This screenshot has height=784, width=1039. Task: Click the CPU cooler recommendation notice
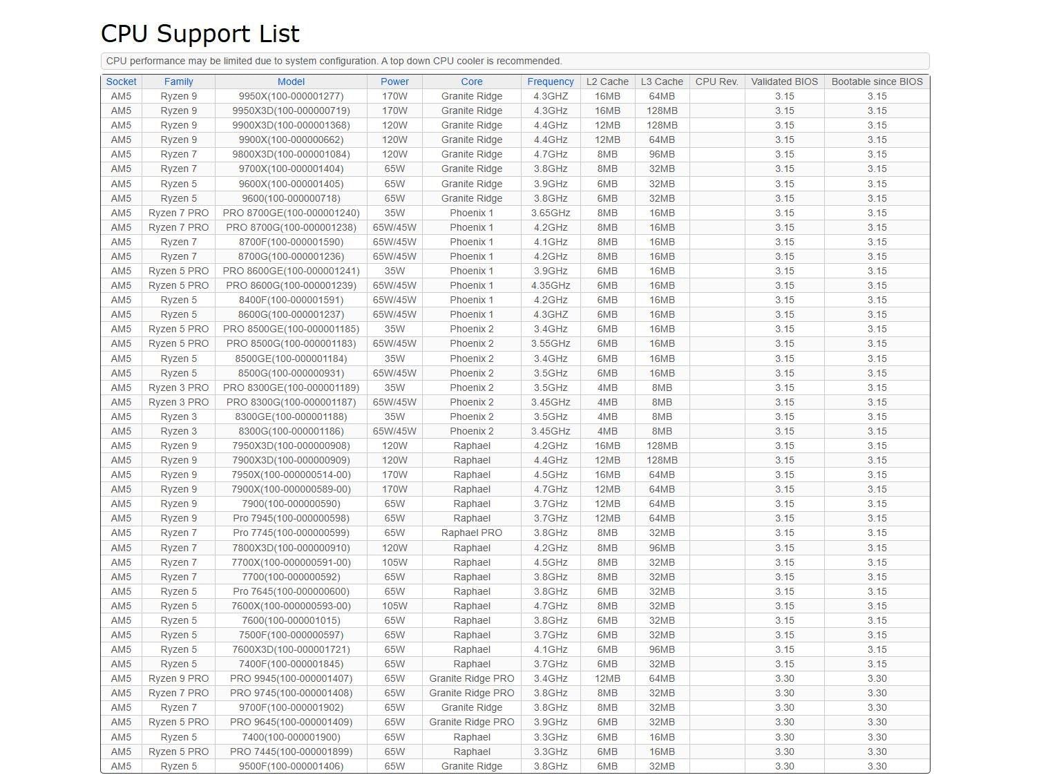[x=334, y=61]
